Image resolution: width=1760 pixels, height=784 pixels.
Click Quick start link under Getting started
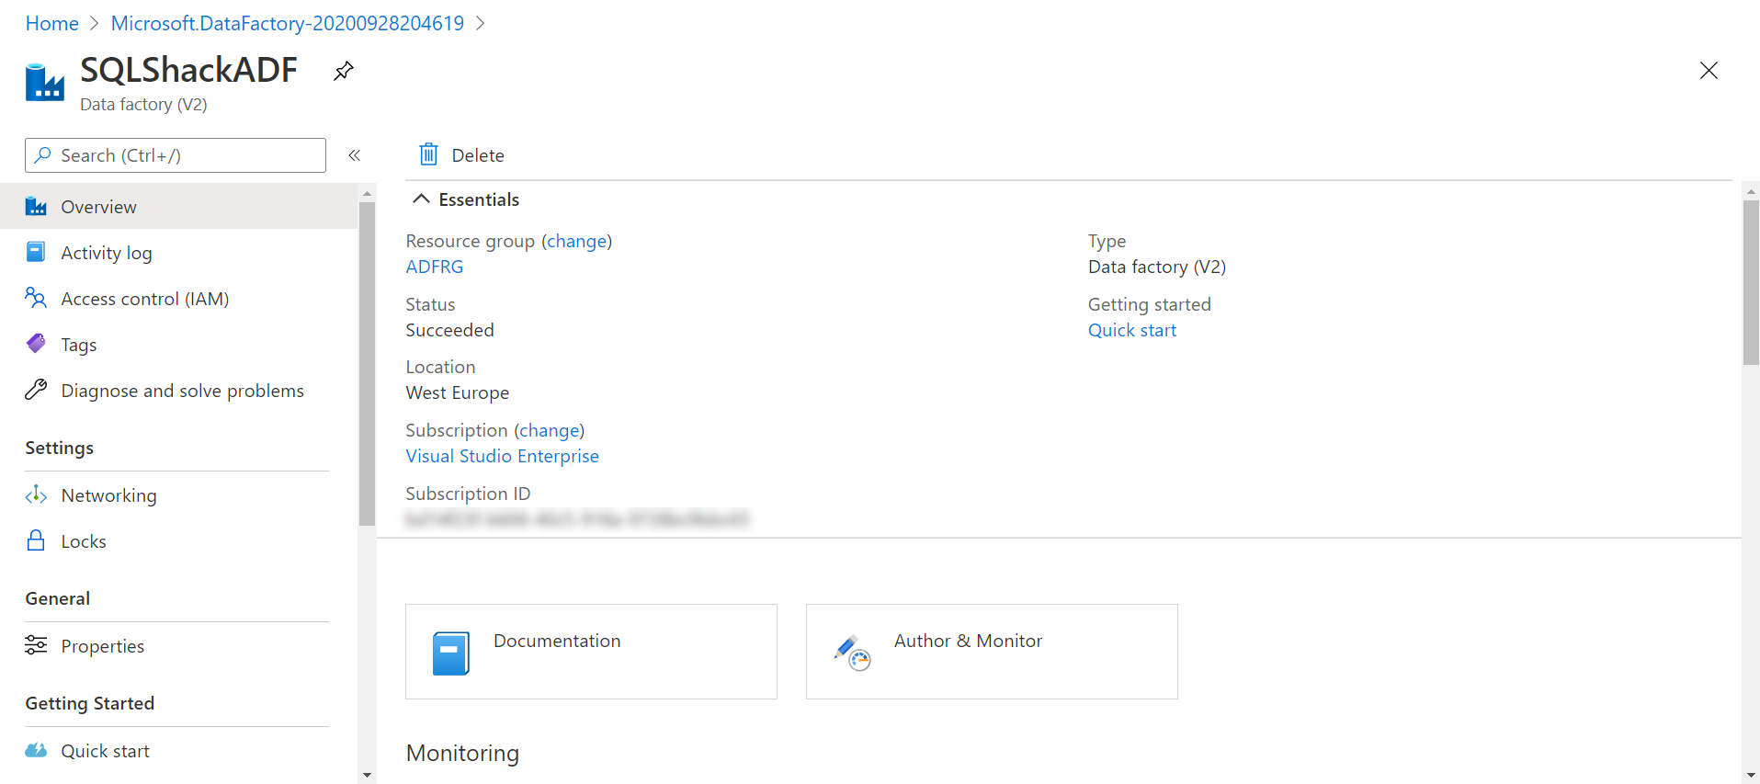pos(1131,330)
